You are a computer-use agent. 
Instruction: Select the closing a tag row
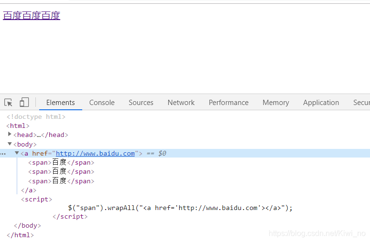point(29,190)
